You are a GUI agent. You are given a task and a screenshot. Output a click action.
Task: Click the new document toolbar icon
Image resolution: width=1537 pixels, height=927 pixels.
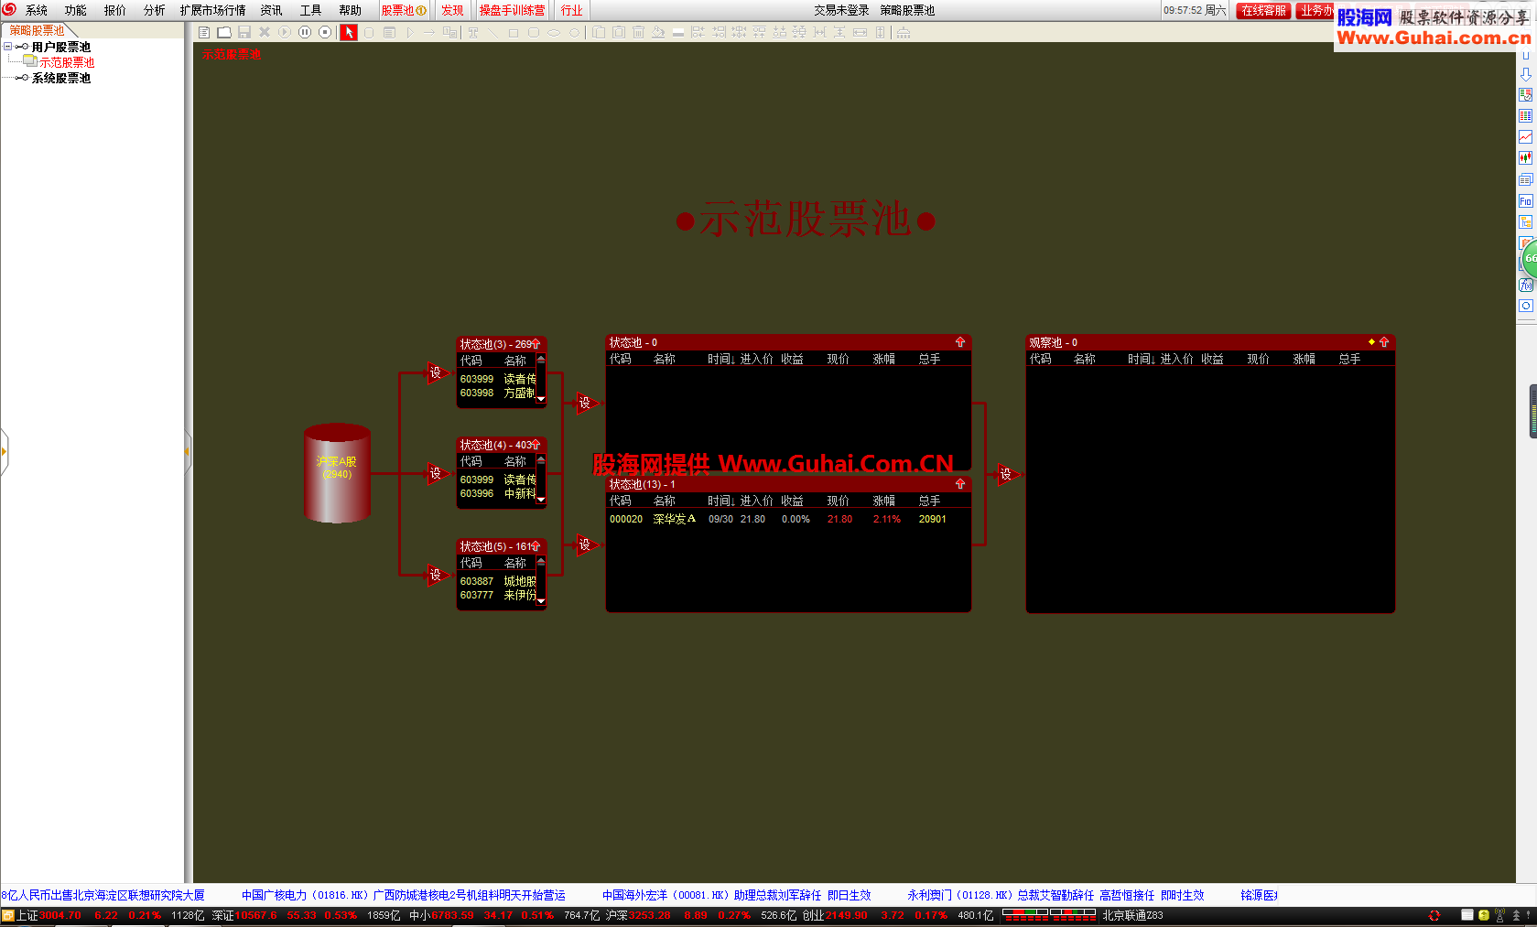[204, 32]
